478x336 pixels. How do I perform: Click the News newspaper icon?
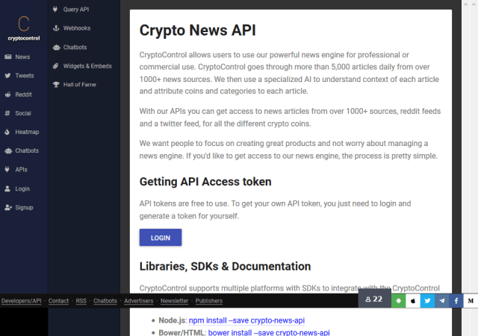pos(8,57)
